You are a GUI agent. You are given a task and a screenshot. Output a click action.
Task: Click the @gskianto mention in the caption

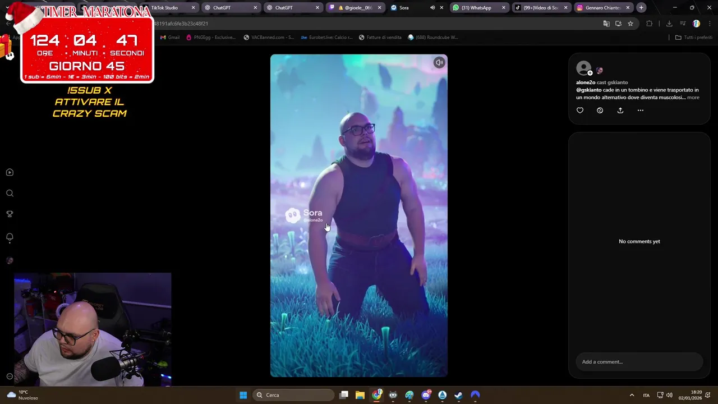click(589, 90)
